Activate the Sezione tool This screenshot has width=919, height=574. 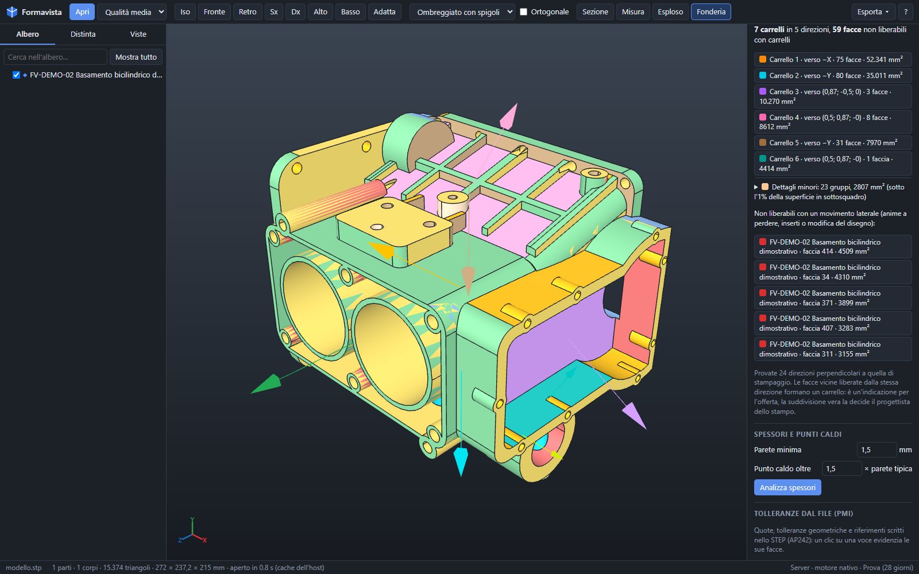pos(595,12)
